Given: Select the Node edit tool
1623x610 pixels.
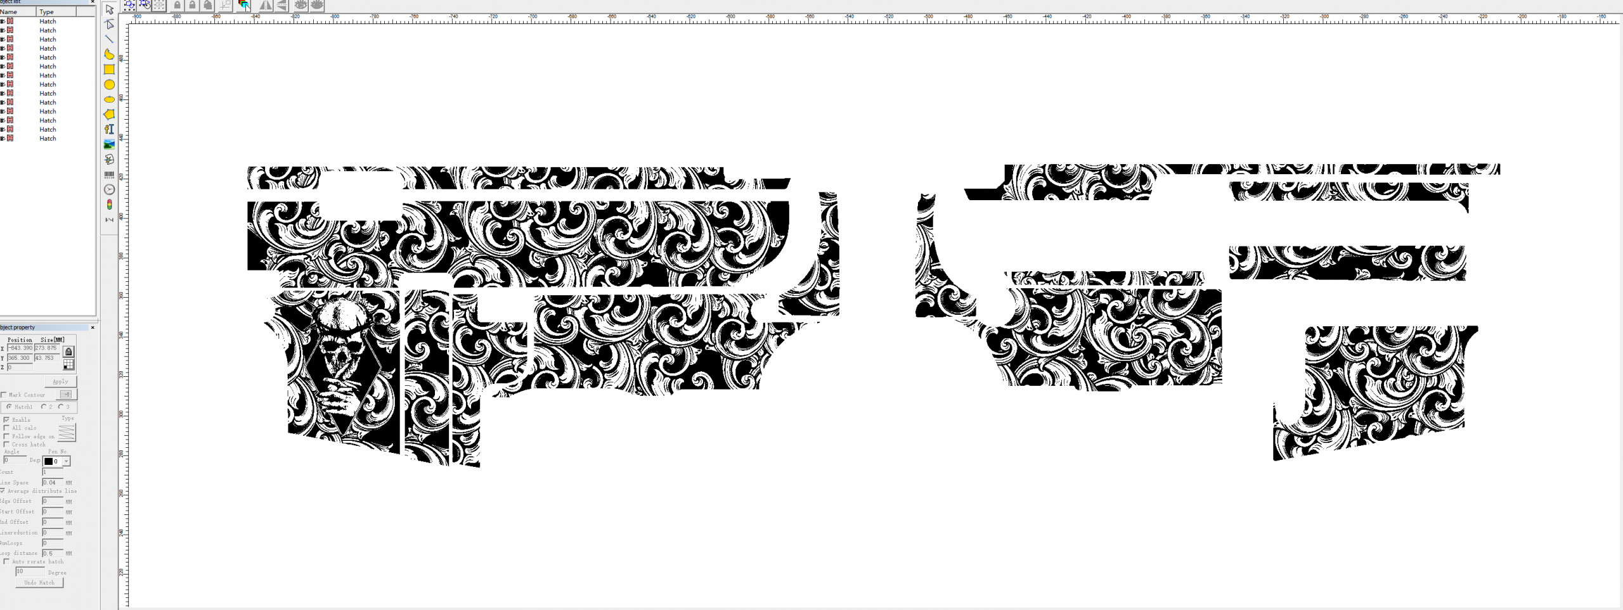Looking at the screenshot, I should [x=109, y=24].
